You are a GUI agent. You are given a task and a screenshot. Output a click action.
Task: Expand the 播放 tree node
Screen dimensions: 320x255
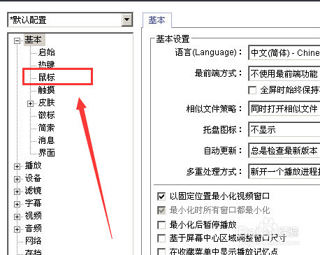pos(17,166)
